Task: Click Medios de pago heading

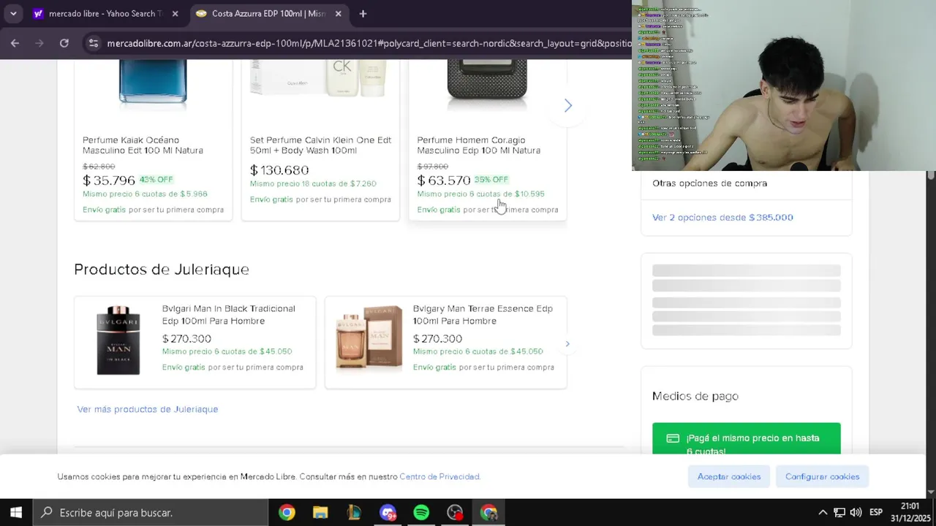Action: click(x=695, y=396)
